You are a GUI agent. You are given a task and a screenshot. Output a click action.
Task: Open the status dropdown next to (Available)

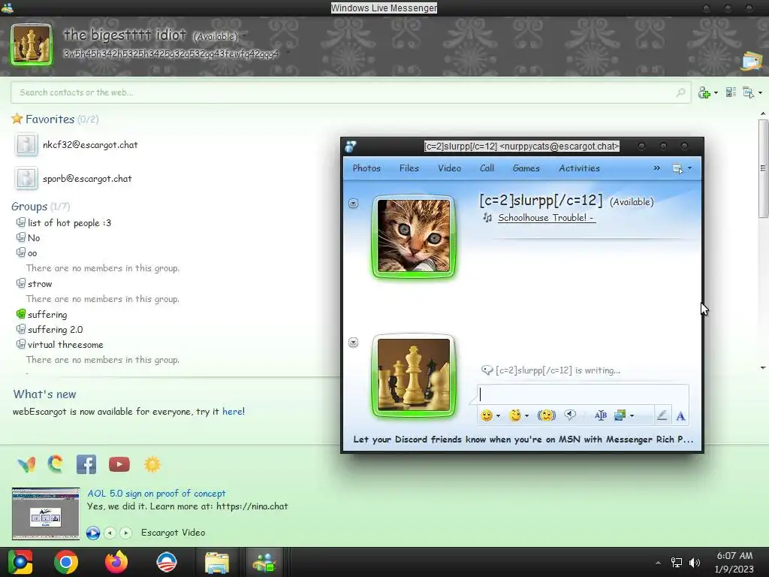(x=244, y=36)
